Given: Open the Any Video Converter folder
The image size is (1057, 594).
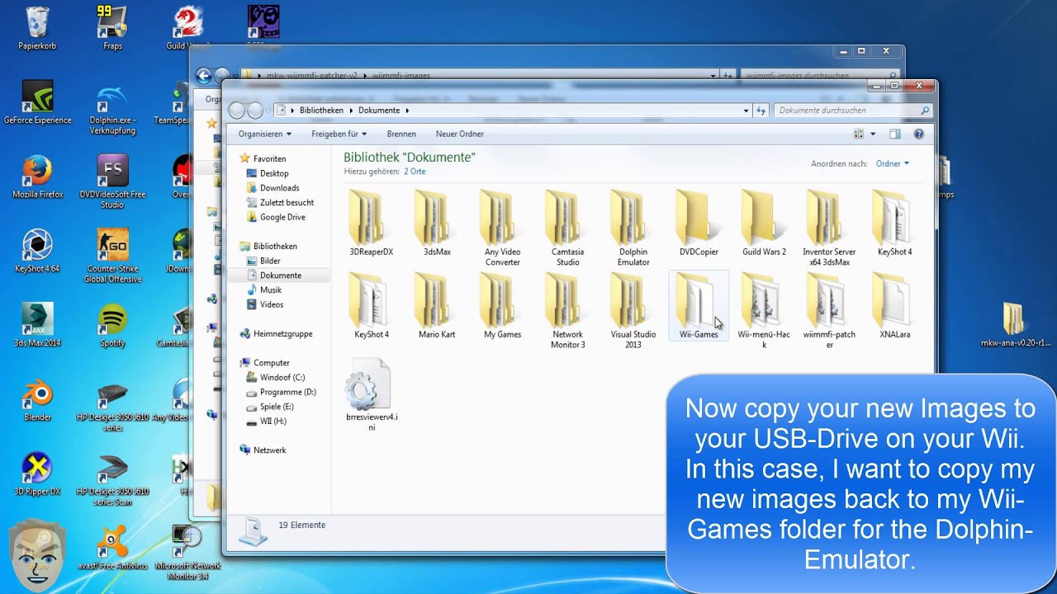Looking at the screenshot, I should [502, 228].
